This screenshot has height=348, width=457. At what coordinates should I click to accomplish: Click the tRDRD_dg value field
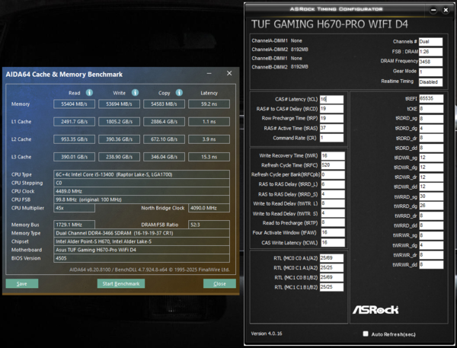pos(431,129)
